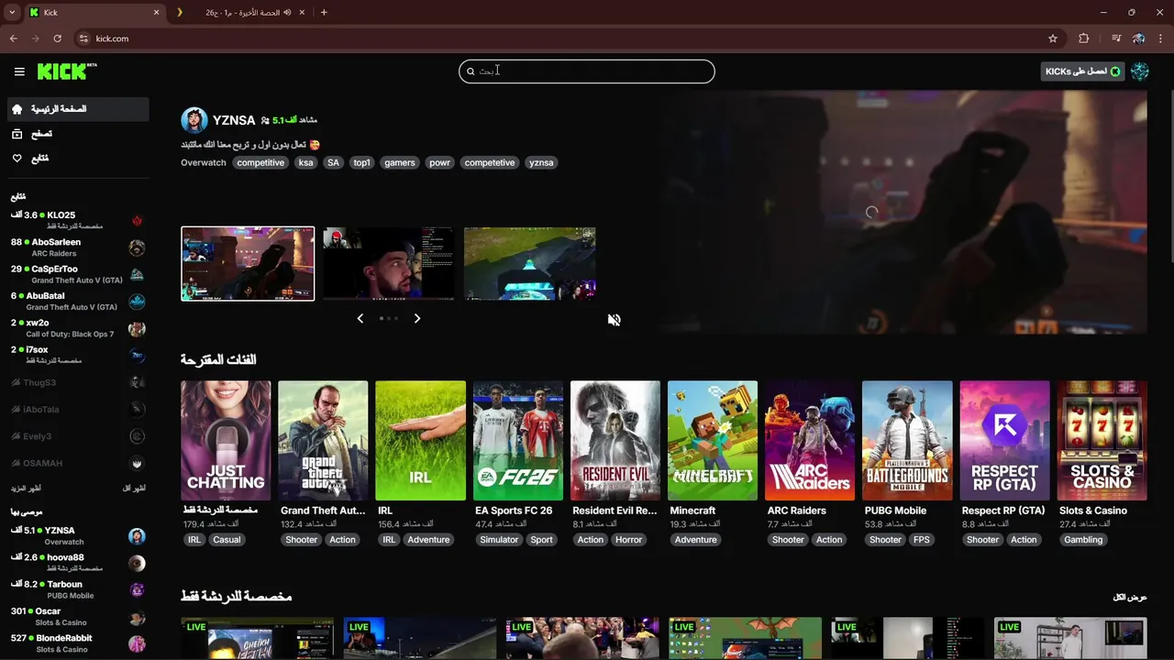
Task: Click the Horror tag under Resident Evil
Action: click(x=628, y=540)
